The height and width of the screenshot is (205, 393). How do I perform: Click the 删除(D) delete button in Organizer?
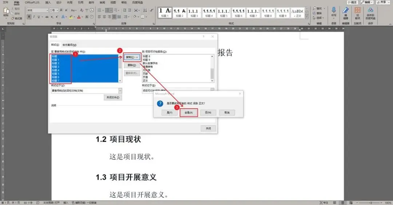(132, 65)
